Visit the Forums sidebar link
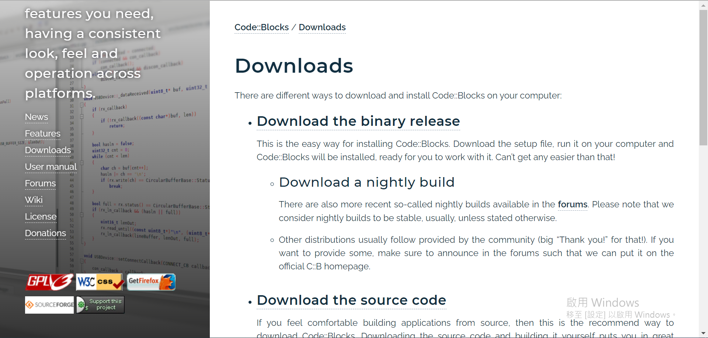 click(x=41, y=184)
